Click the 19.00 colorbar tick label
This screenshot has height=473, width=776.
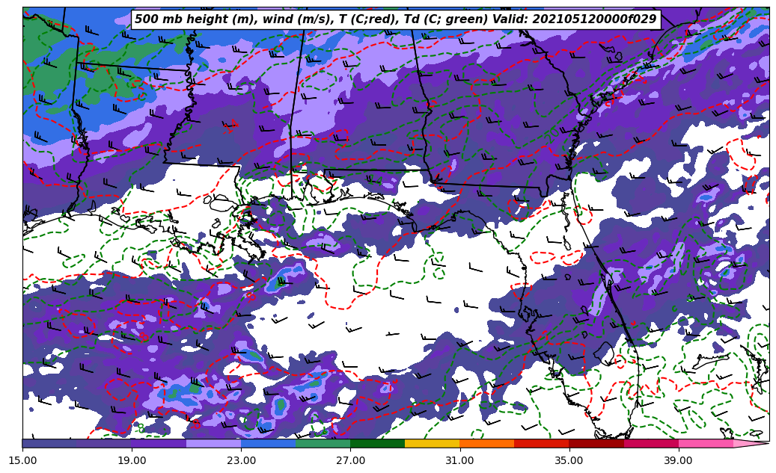tap(132, 460)
